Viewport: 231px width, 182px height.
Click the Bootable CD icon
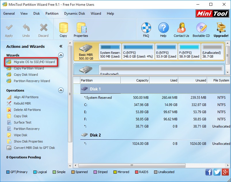[x=201, y=28]
